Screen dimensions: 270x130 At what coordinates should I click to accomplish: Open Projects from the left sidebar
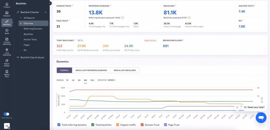click(7, 5)
